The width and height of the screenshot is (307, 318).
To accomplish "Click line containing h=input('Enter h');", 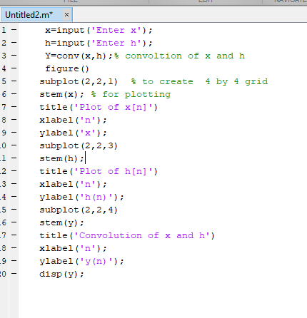I will 99,43.
